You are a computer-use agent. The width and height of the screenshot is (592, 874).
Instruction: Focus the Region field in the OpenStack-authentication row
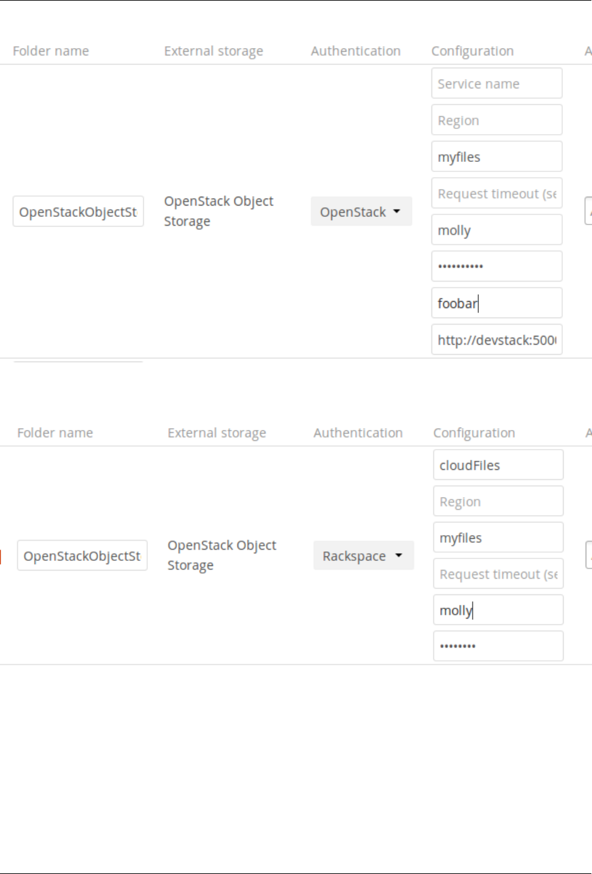click(x=497, y=120)
